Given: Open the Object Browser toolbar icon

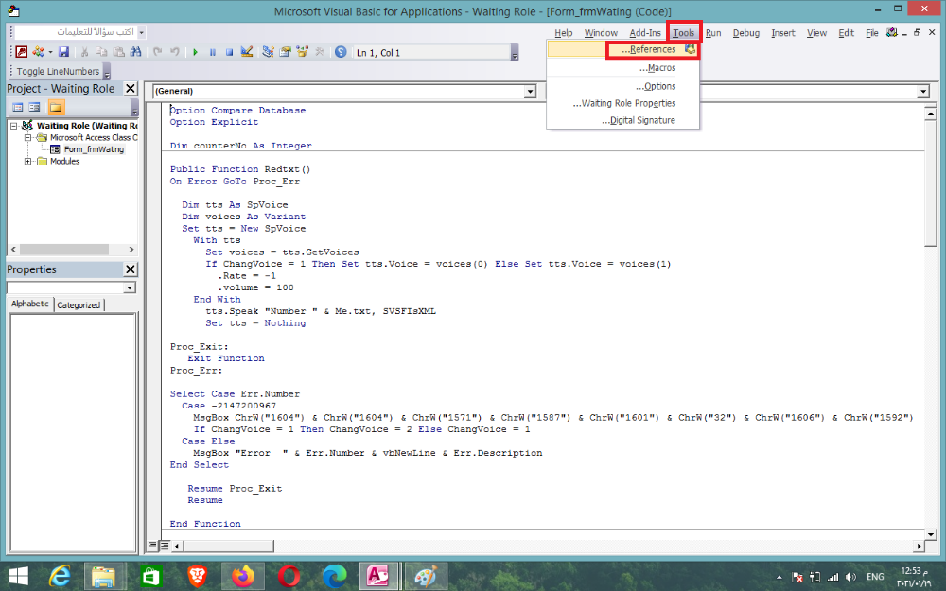Looking at the screenshot, I should (303, 52).
